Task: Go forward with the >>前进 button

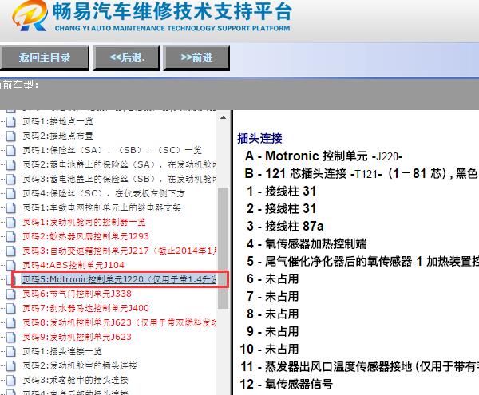Action: click(x=196, y=57)
